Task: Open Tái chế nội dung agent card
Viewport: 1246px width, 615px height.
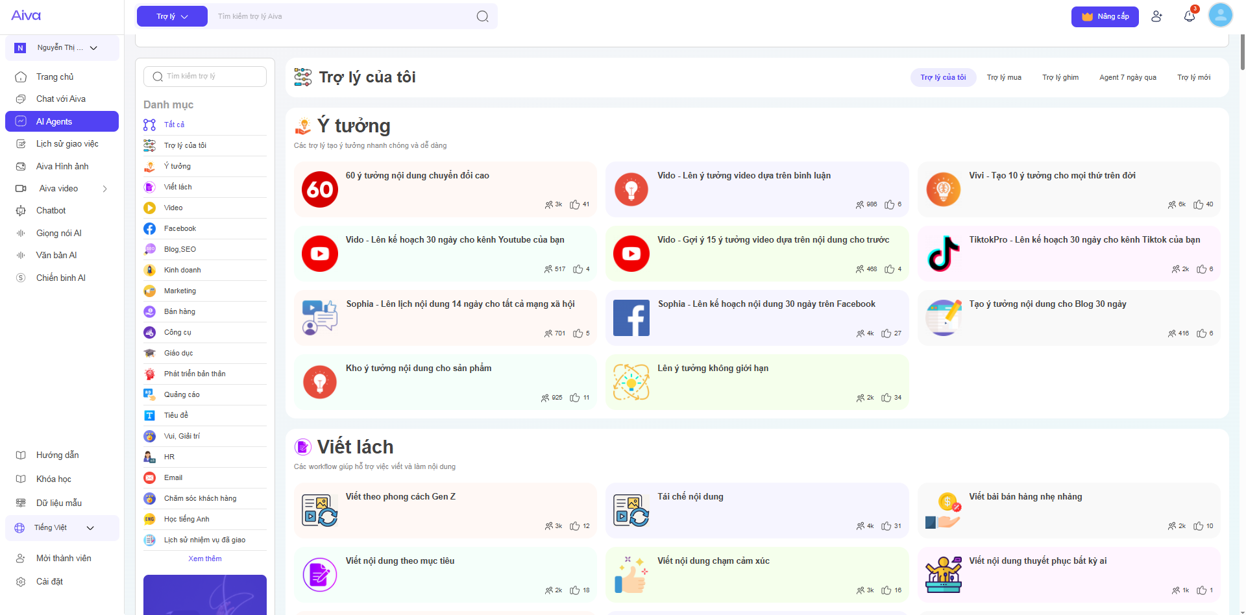Action: [x=757, y=511]
